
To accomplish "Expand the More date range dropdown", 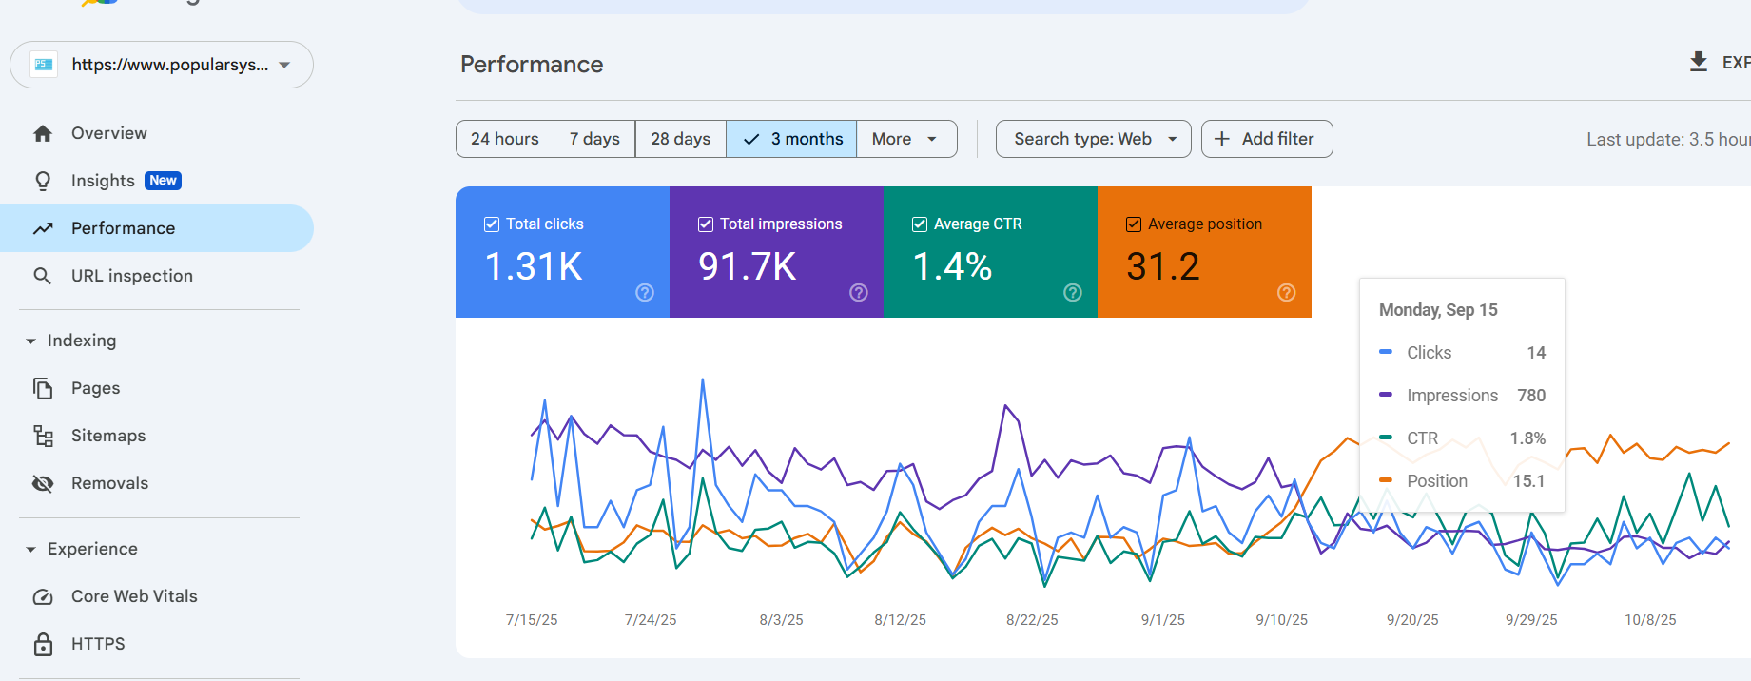I will pos(905,139).
